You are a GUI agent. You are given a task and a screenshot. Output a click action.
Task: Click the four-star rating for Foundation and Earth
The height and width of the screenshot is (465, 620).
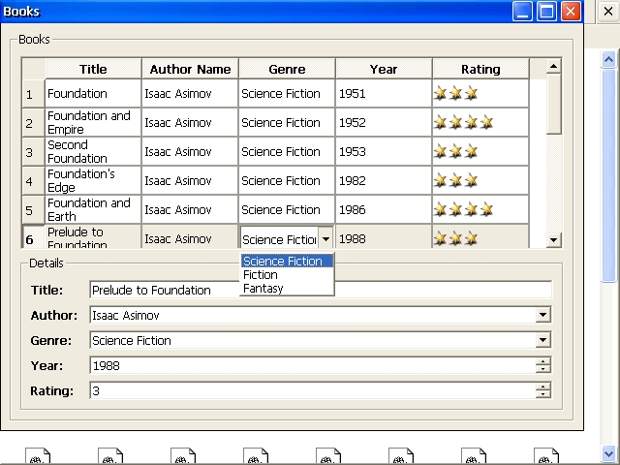463,210
